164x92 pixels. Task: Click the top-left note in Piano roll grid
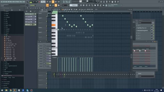63,16
